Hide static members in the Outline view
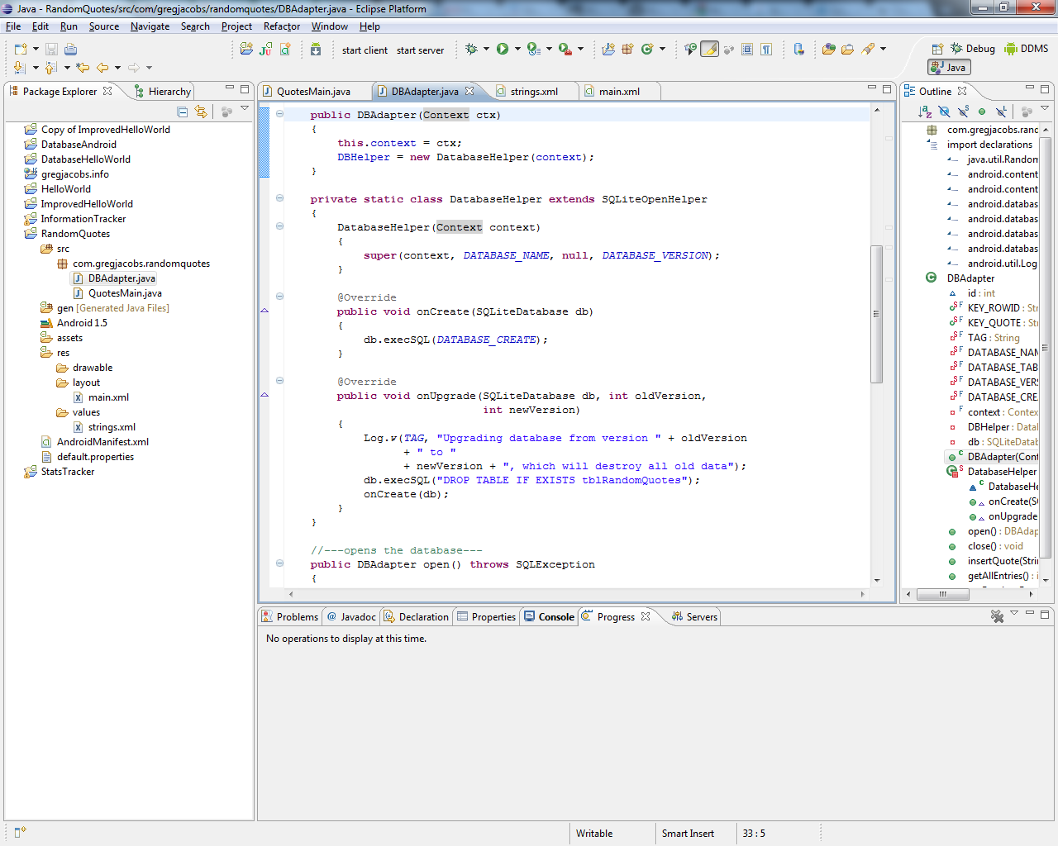1058x846 pixels. pos(962,110)
